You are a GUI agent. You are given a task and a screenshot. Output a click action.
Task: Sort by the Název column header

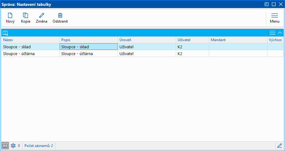31,40
